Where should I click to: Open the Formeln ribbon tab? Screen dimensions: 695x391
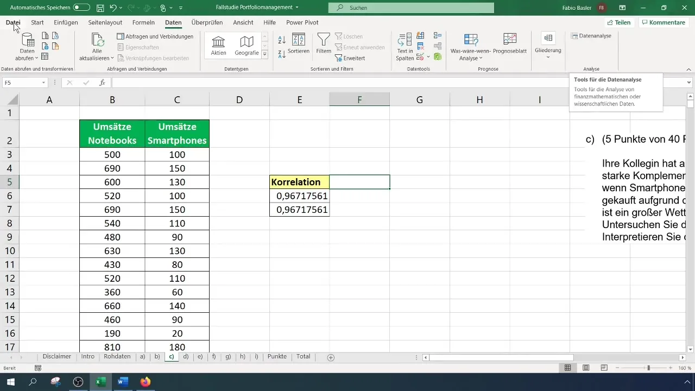click(x=144, y=22)
